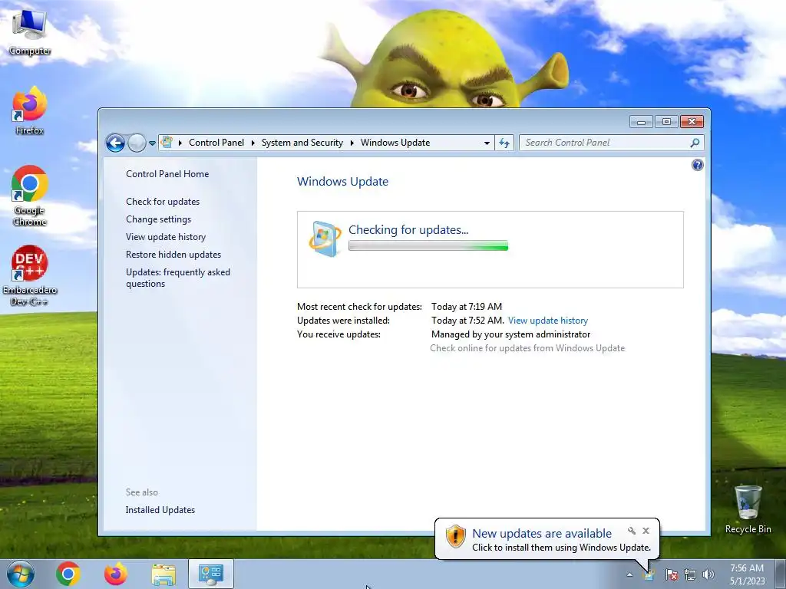The image size is (786, 589).
Task: Click the Back arrow in Control Panel
Action: pos(115,143)
